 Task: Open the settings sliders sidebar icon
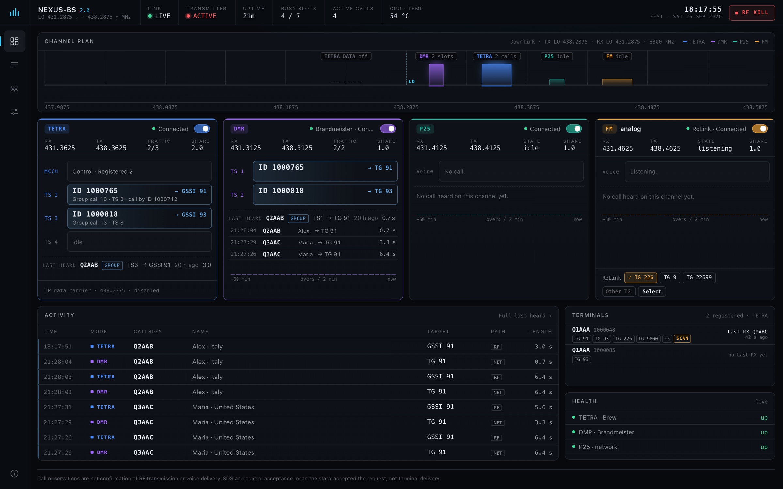tap(14, 112)
